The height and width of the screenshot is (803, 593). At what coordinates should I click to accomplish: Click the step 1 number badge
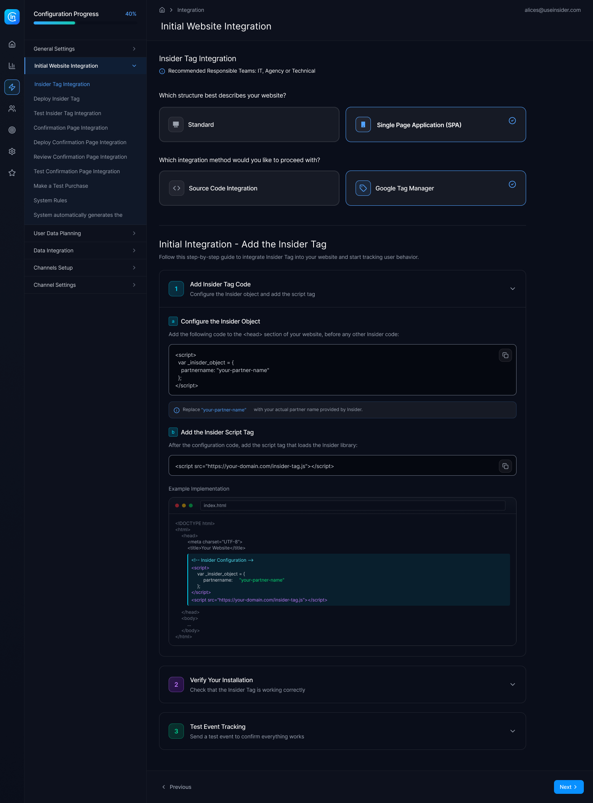point(176,289)
